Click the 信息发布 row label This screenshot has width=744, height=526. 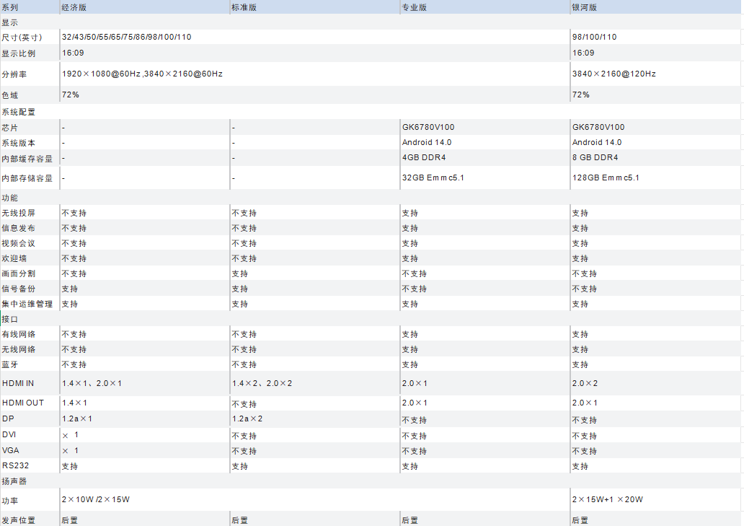pos(19,228)
